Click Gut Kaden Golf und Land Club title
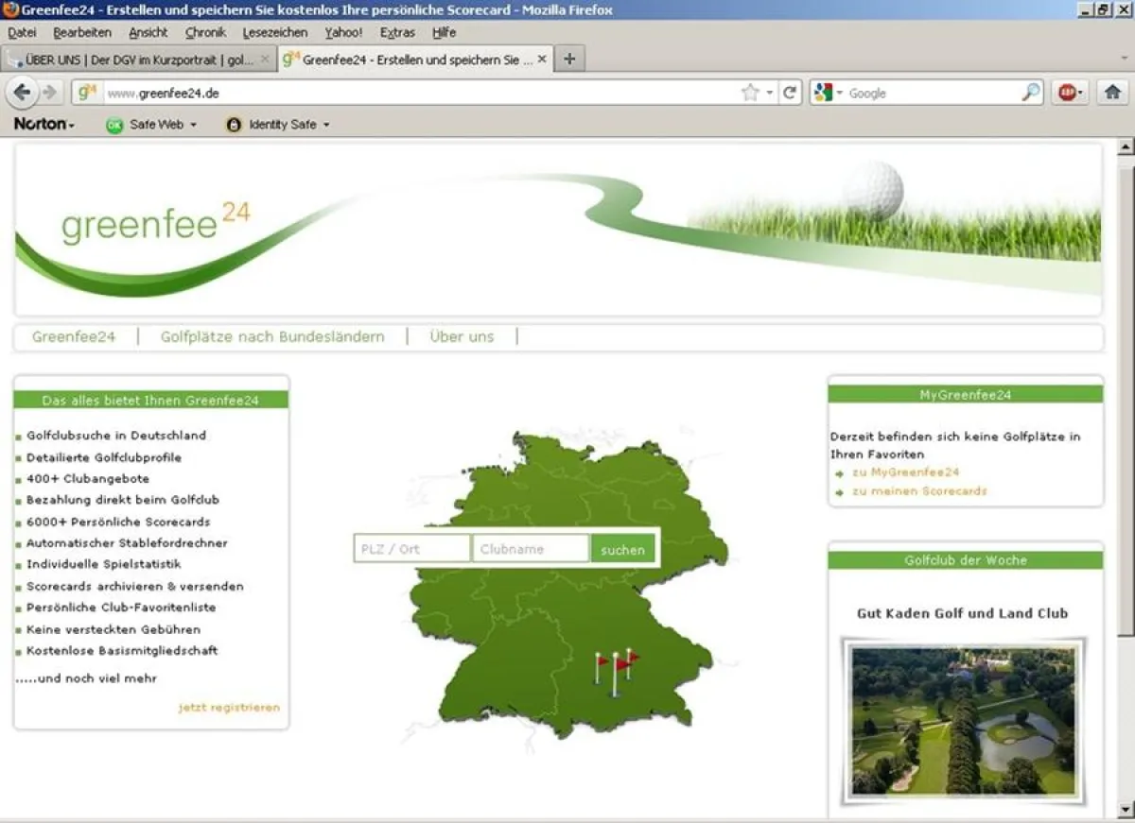The width and height of the screenshot is (1135, 823). pyautogui.click(x=963, y=613)
